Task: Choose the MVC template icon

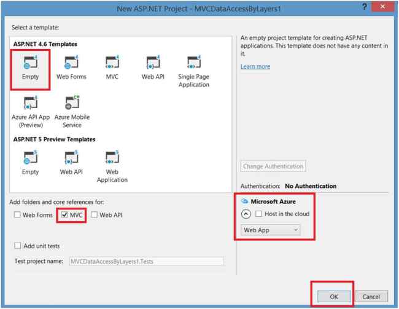Action: tap(112, 63)
